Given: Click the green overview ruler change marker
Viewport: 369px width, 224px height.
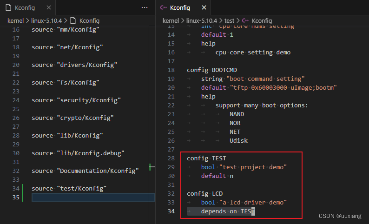Looking at the screenshot, I should [150, 167].
